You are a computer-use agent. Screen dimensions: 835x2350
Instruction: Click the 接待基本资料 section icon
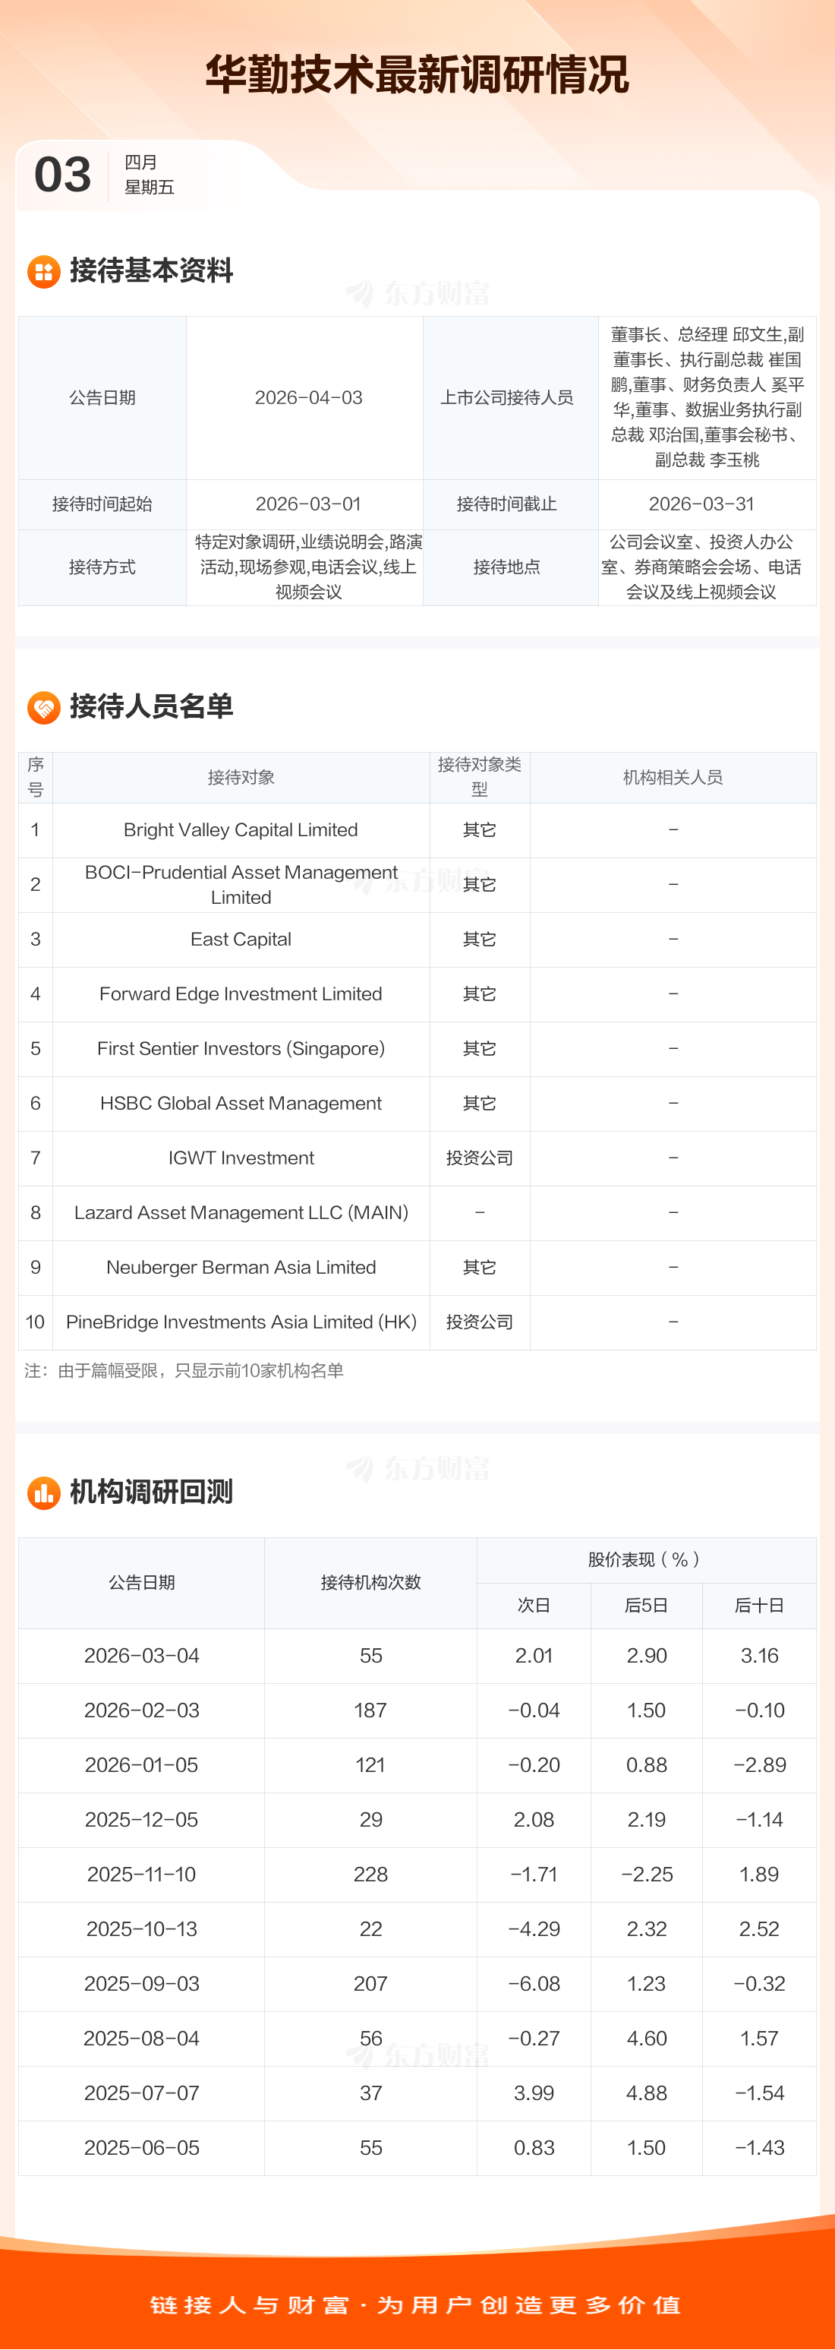(44, 271)
